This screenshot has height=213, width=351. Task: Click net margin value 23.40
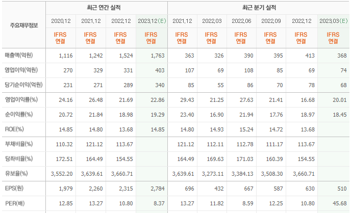(187, 115)
